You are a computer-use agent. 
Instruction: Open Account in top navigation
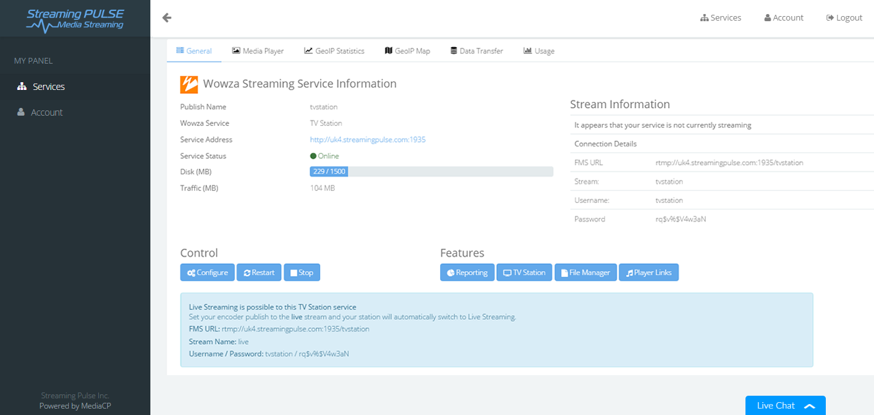point(784,18)
